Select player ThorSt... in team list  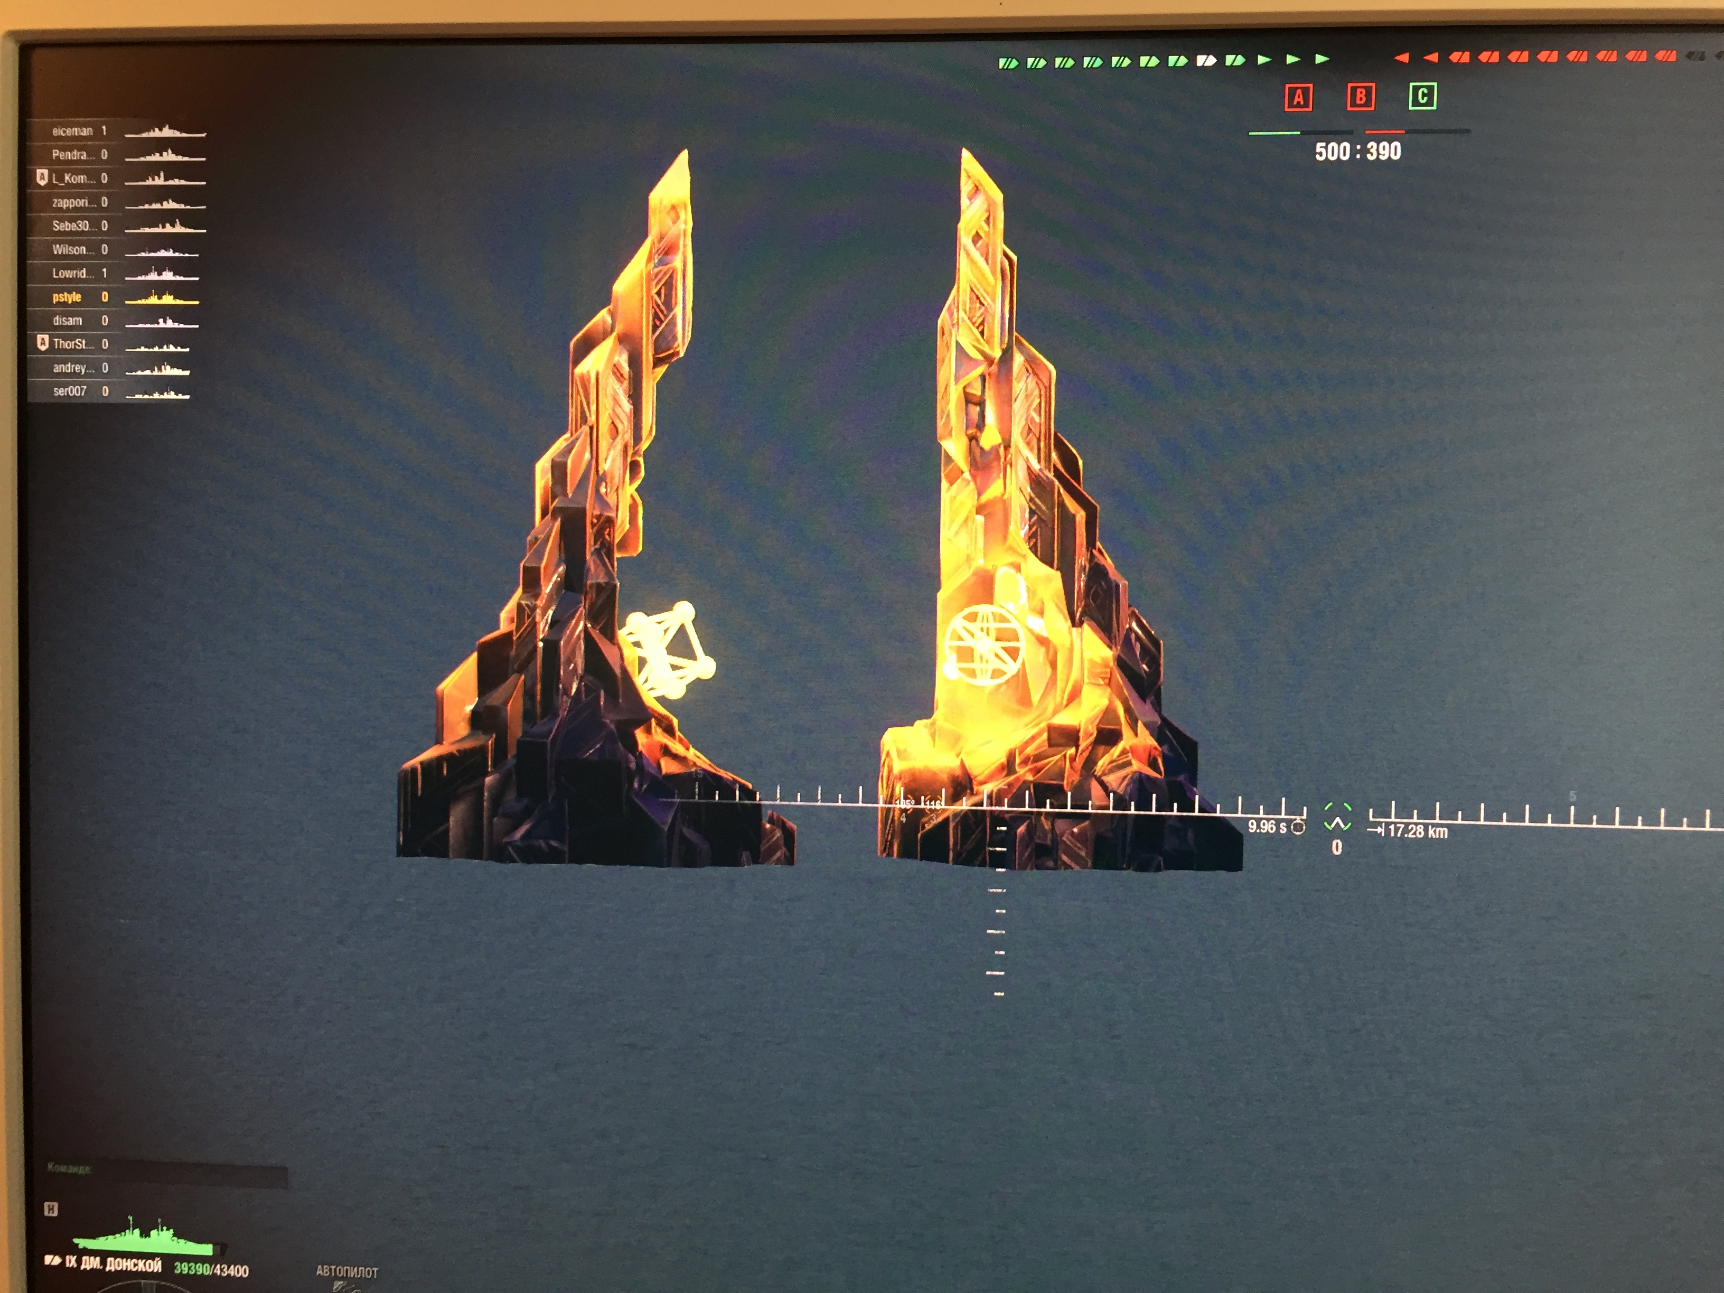pos(73,344)
